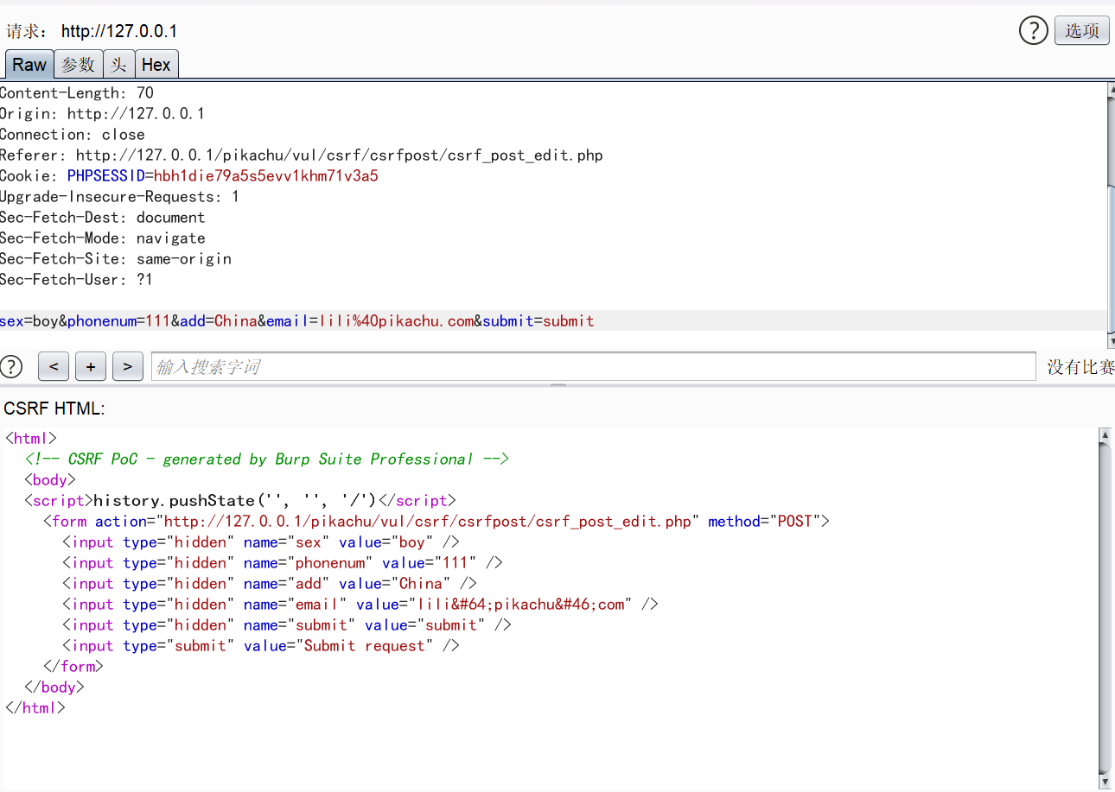Click input value="Submit request" line
1115x792 pixels.
260,646
